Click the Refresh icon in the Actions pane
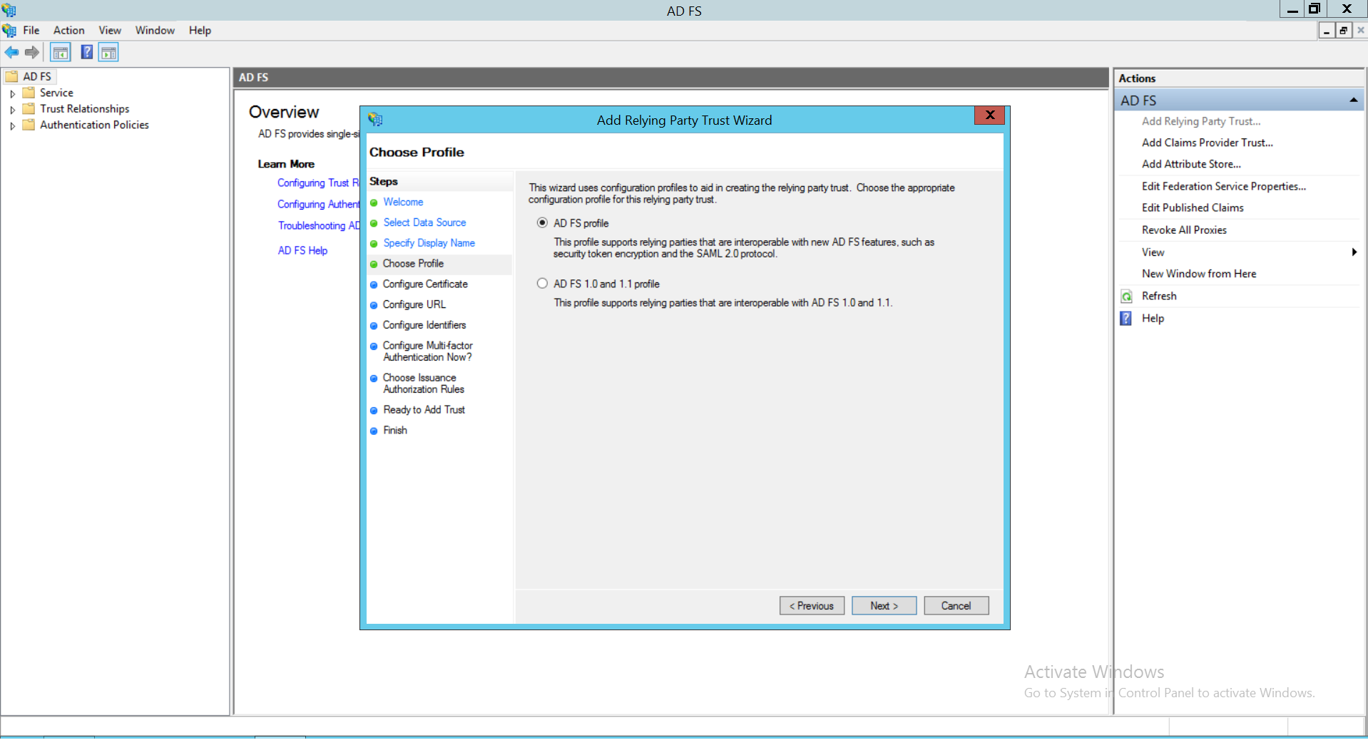This screenshot has height=740, width=1368. click(x=1126, y=296)
